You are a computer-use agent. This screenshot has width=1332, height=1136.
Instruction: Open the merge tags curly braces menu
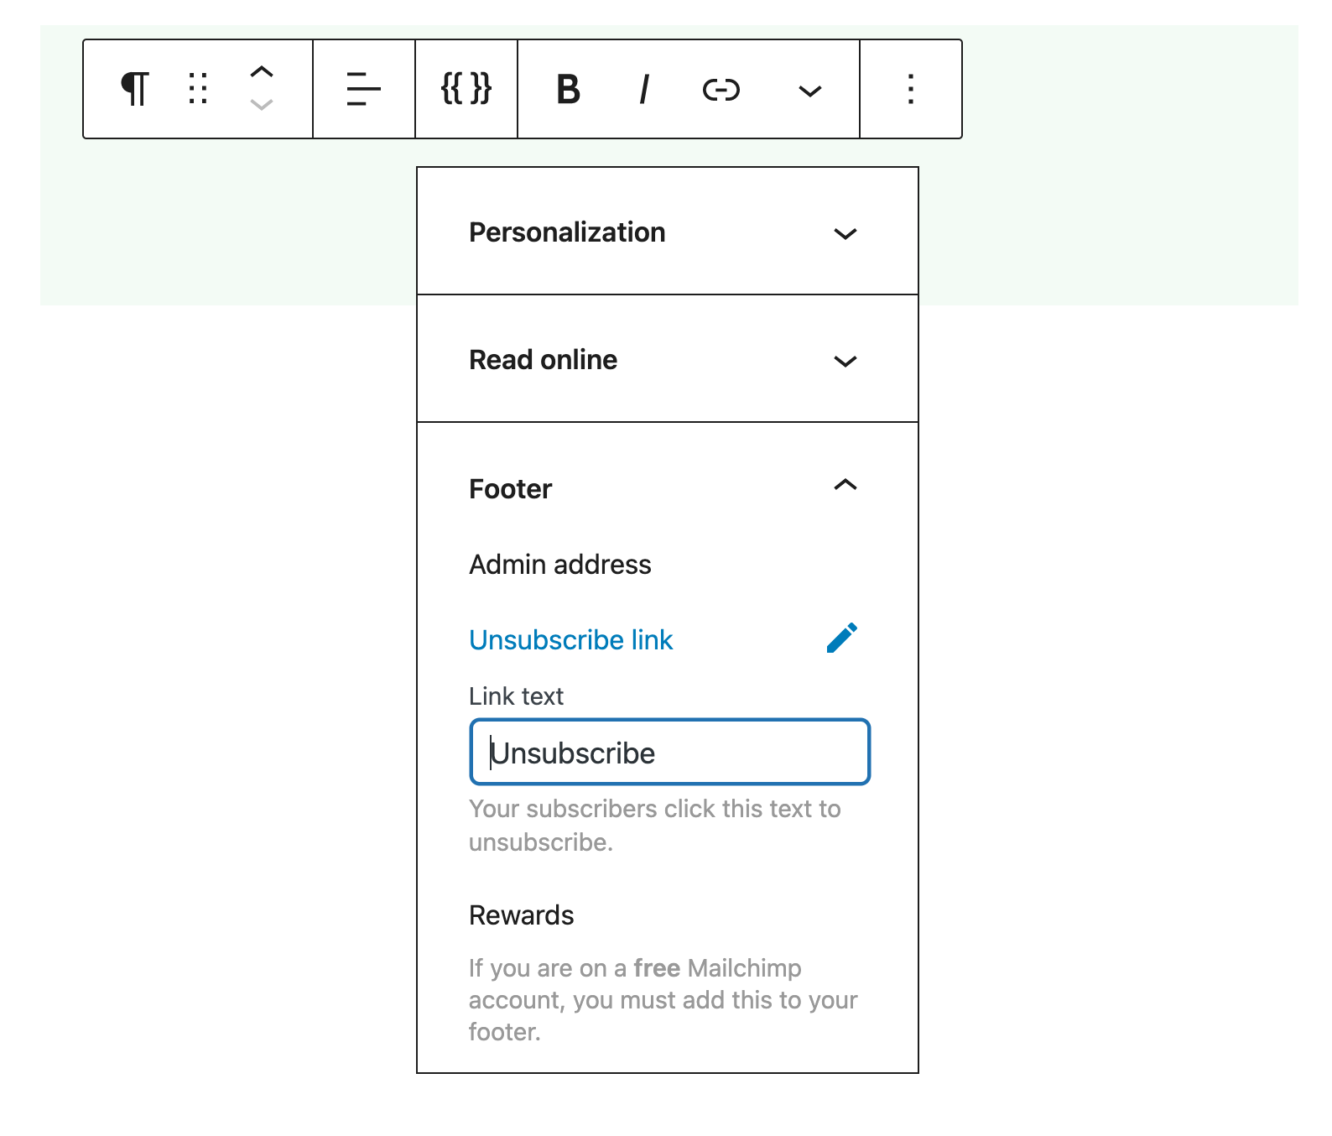tap(466, 89)
